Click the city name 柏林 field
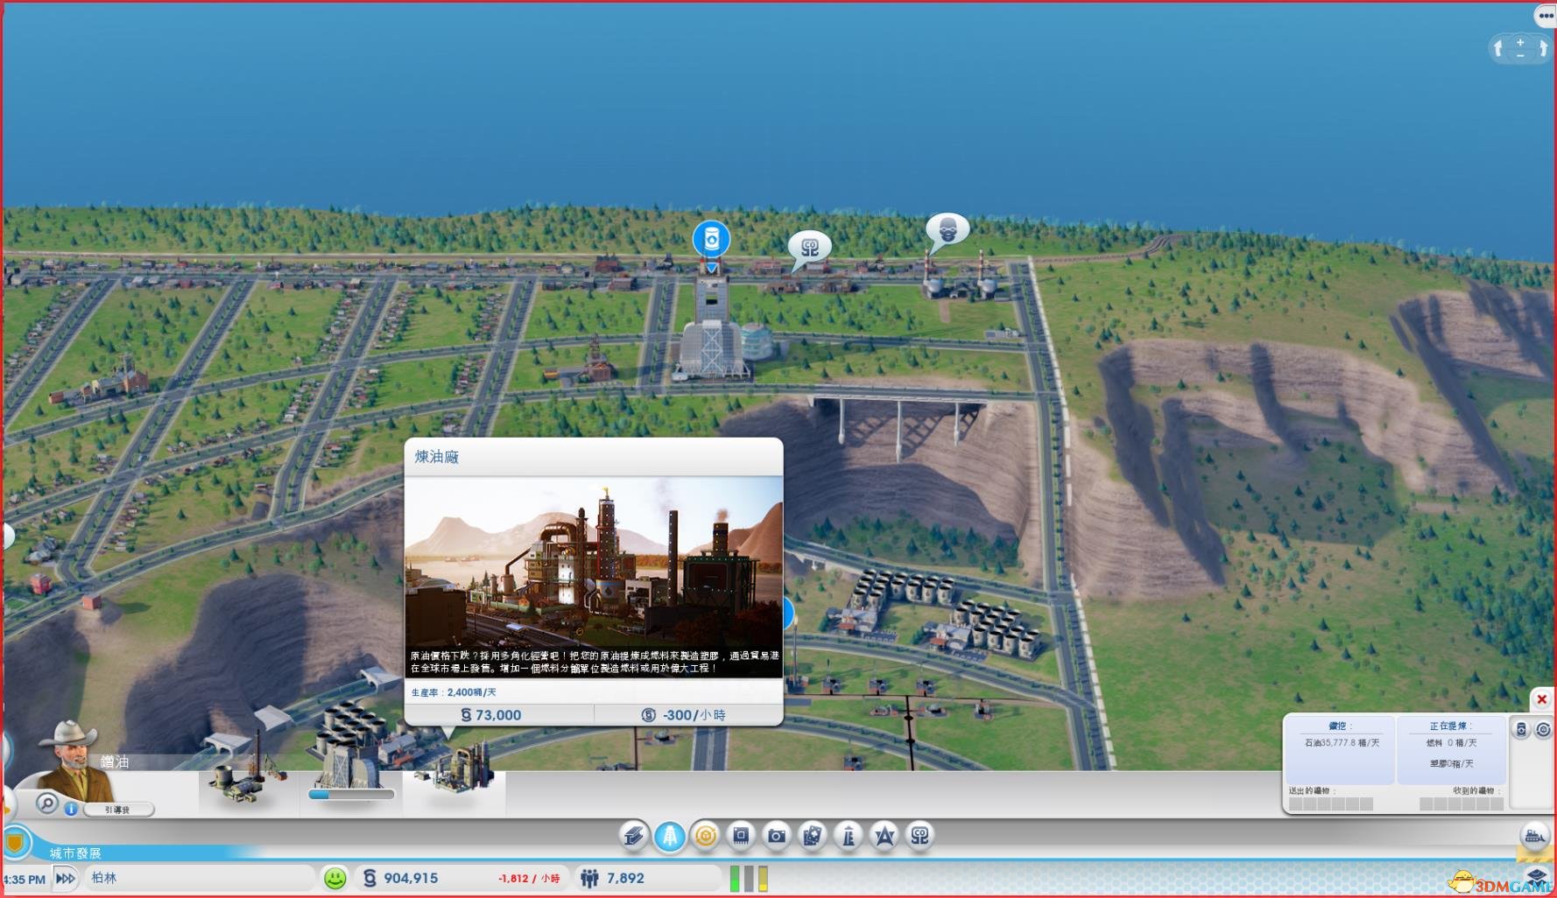This screenshot has height=898, width=1557. pos(200,878)
